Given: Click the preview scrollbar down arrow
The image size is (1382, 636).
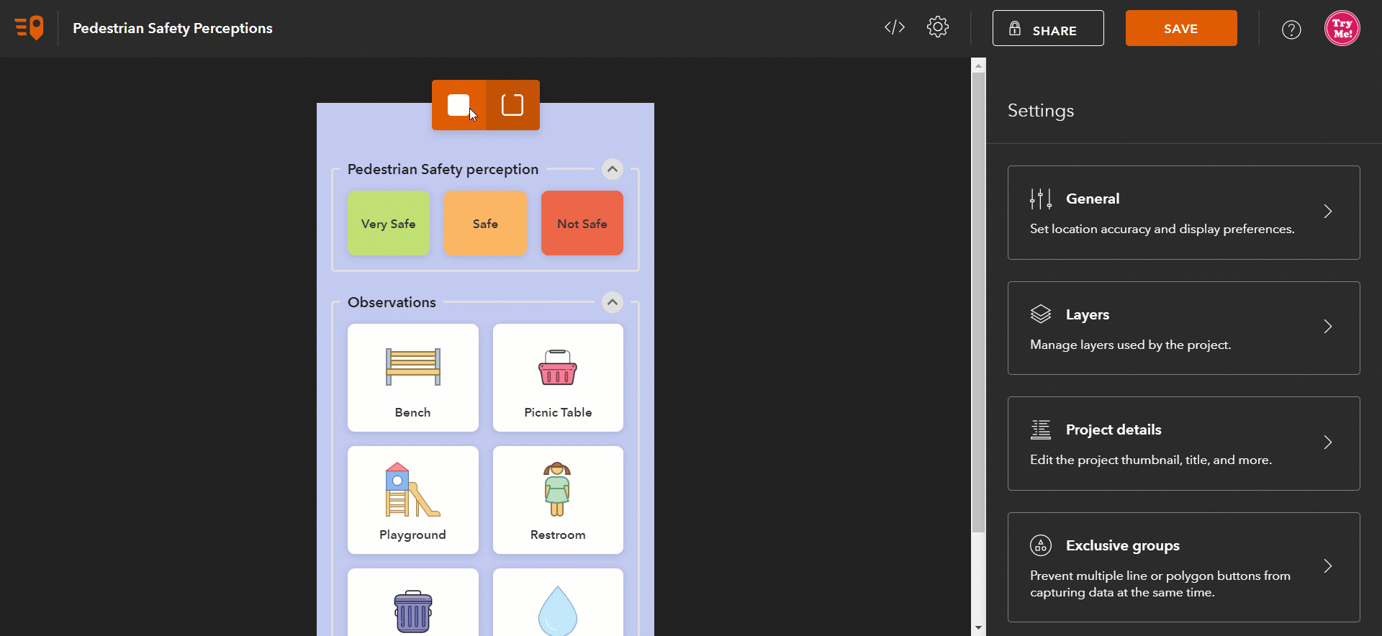Looking at the screenshot, I should point(978,628).
